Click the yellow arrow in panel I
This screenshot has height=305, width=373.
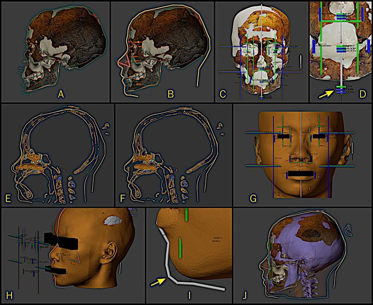160,284
